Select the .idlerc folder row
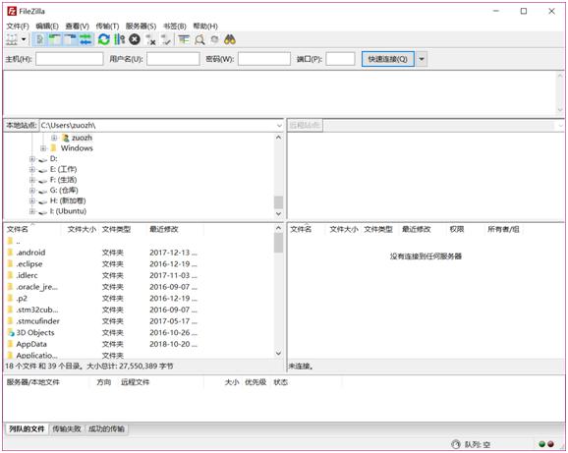Viewport: 568px width, 453px height. coord(140,275)
